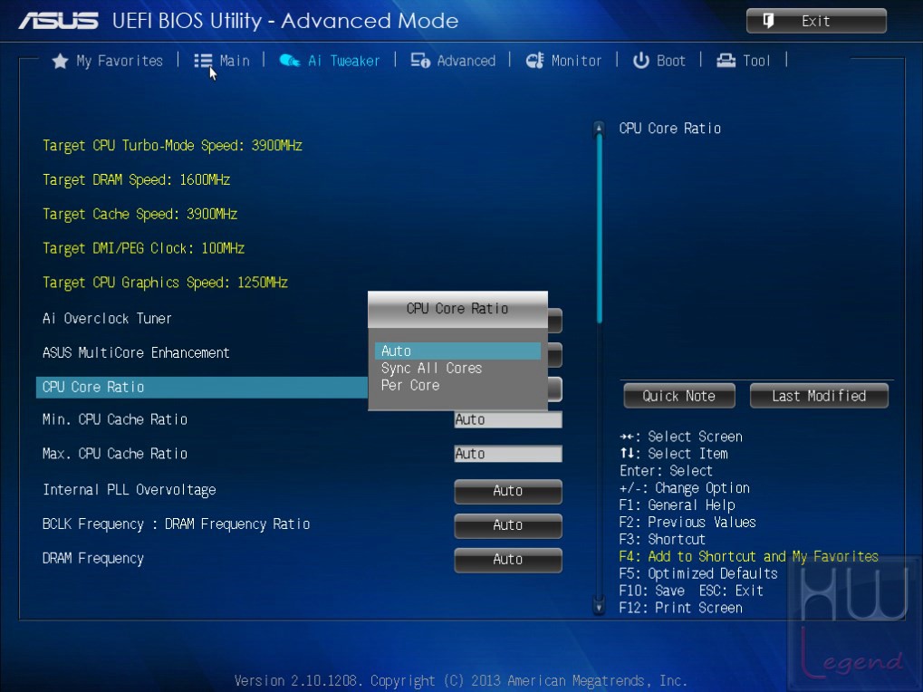Open Quick Note
This screenshot has width=923, height=692.
[679, 396]
